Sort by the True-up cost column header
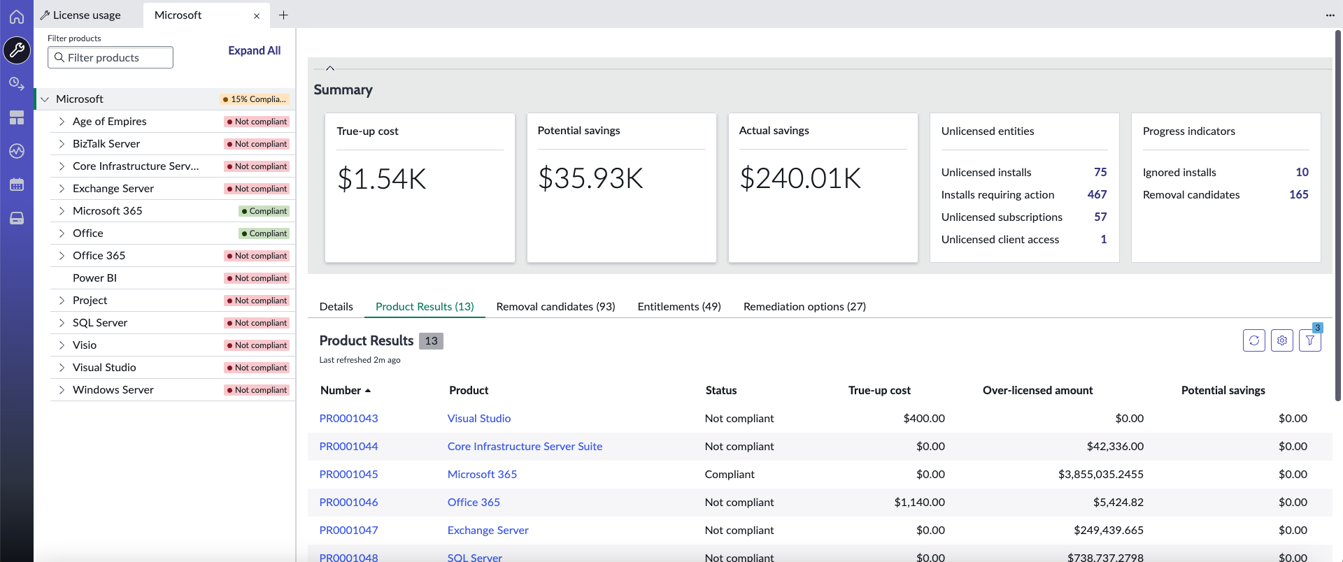This screenshot has width=1343, height=562. pyautogui.click(x=879, y=390)
